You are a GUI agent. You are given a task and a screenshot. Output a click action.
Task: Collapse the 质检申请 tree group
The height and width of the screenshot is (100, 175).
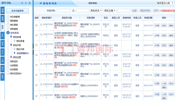pyautogui.click(x=11, y=36)
